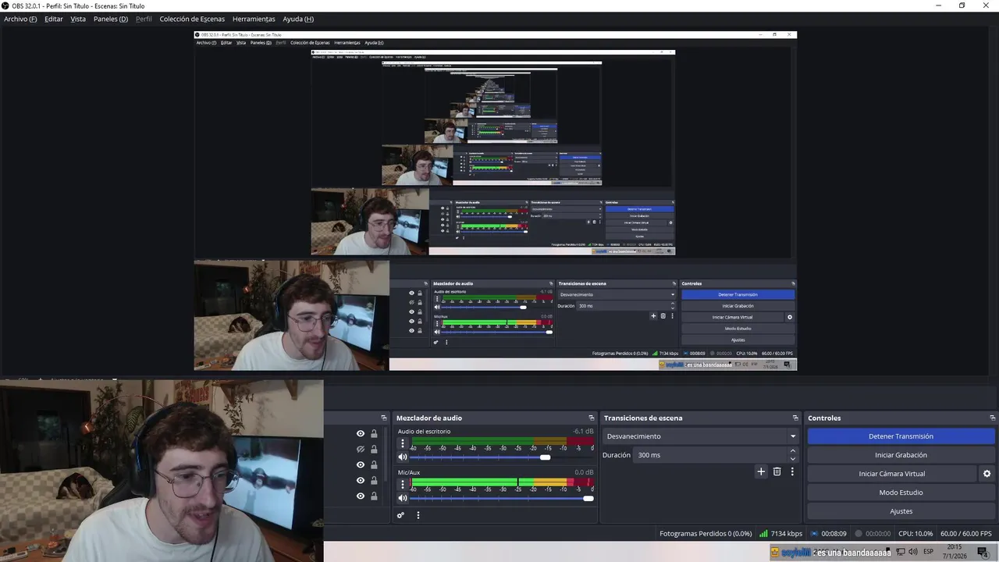Open the system volume tray icon
This screenshot has width=999, height=562.
[x=912, y=553]
